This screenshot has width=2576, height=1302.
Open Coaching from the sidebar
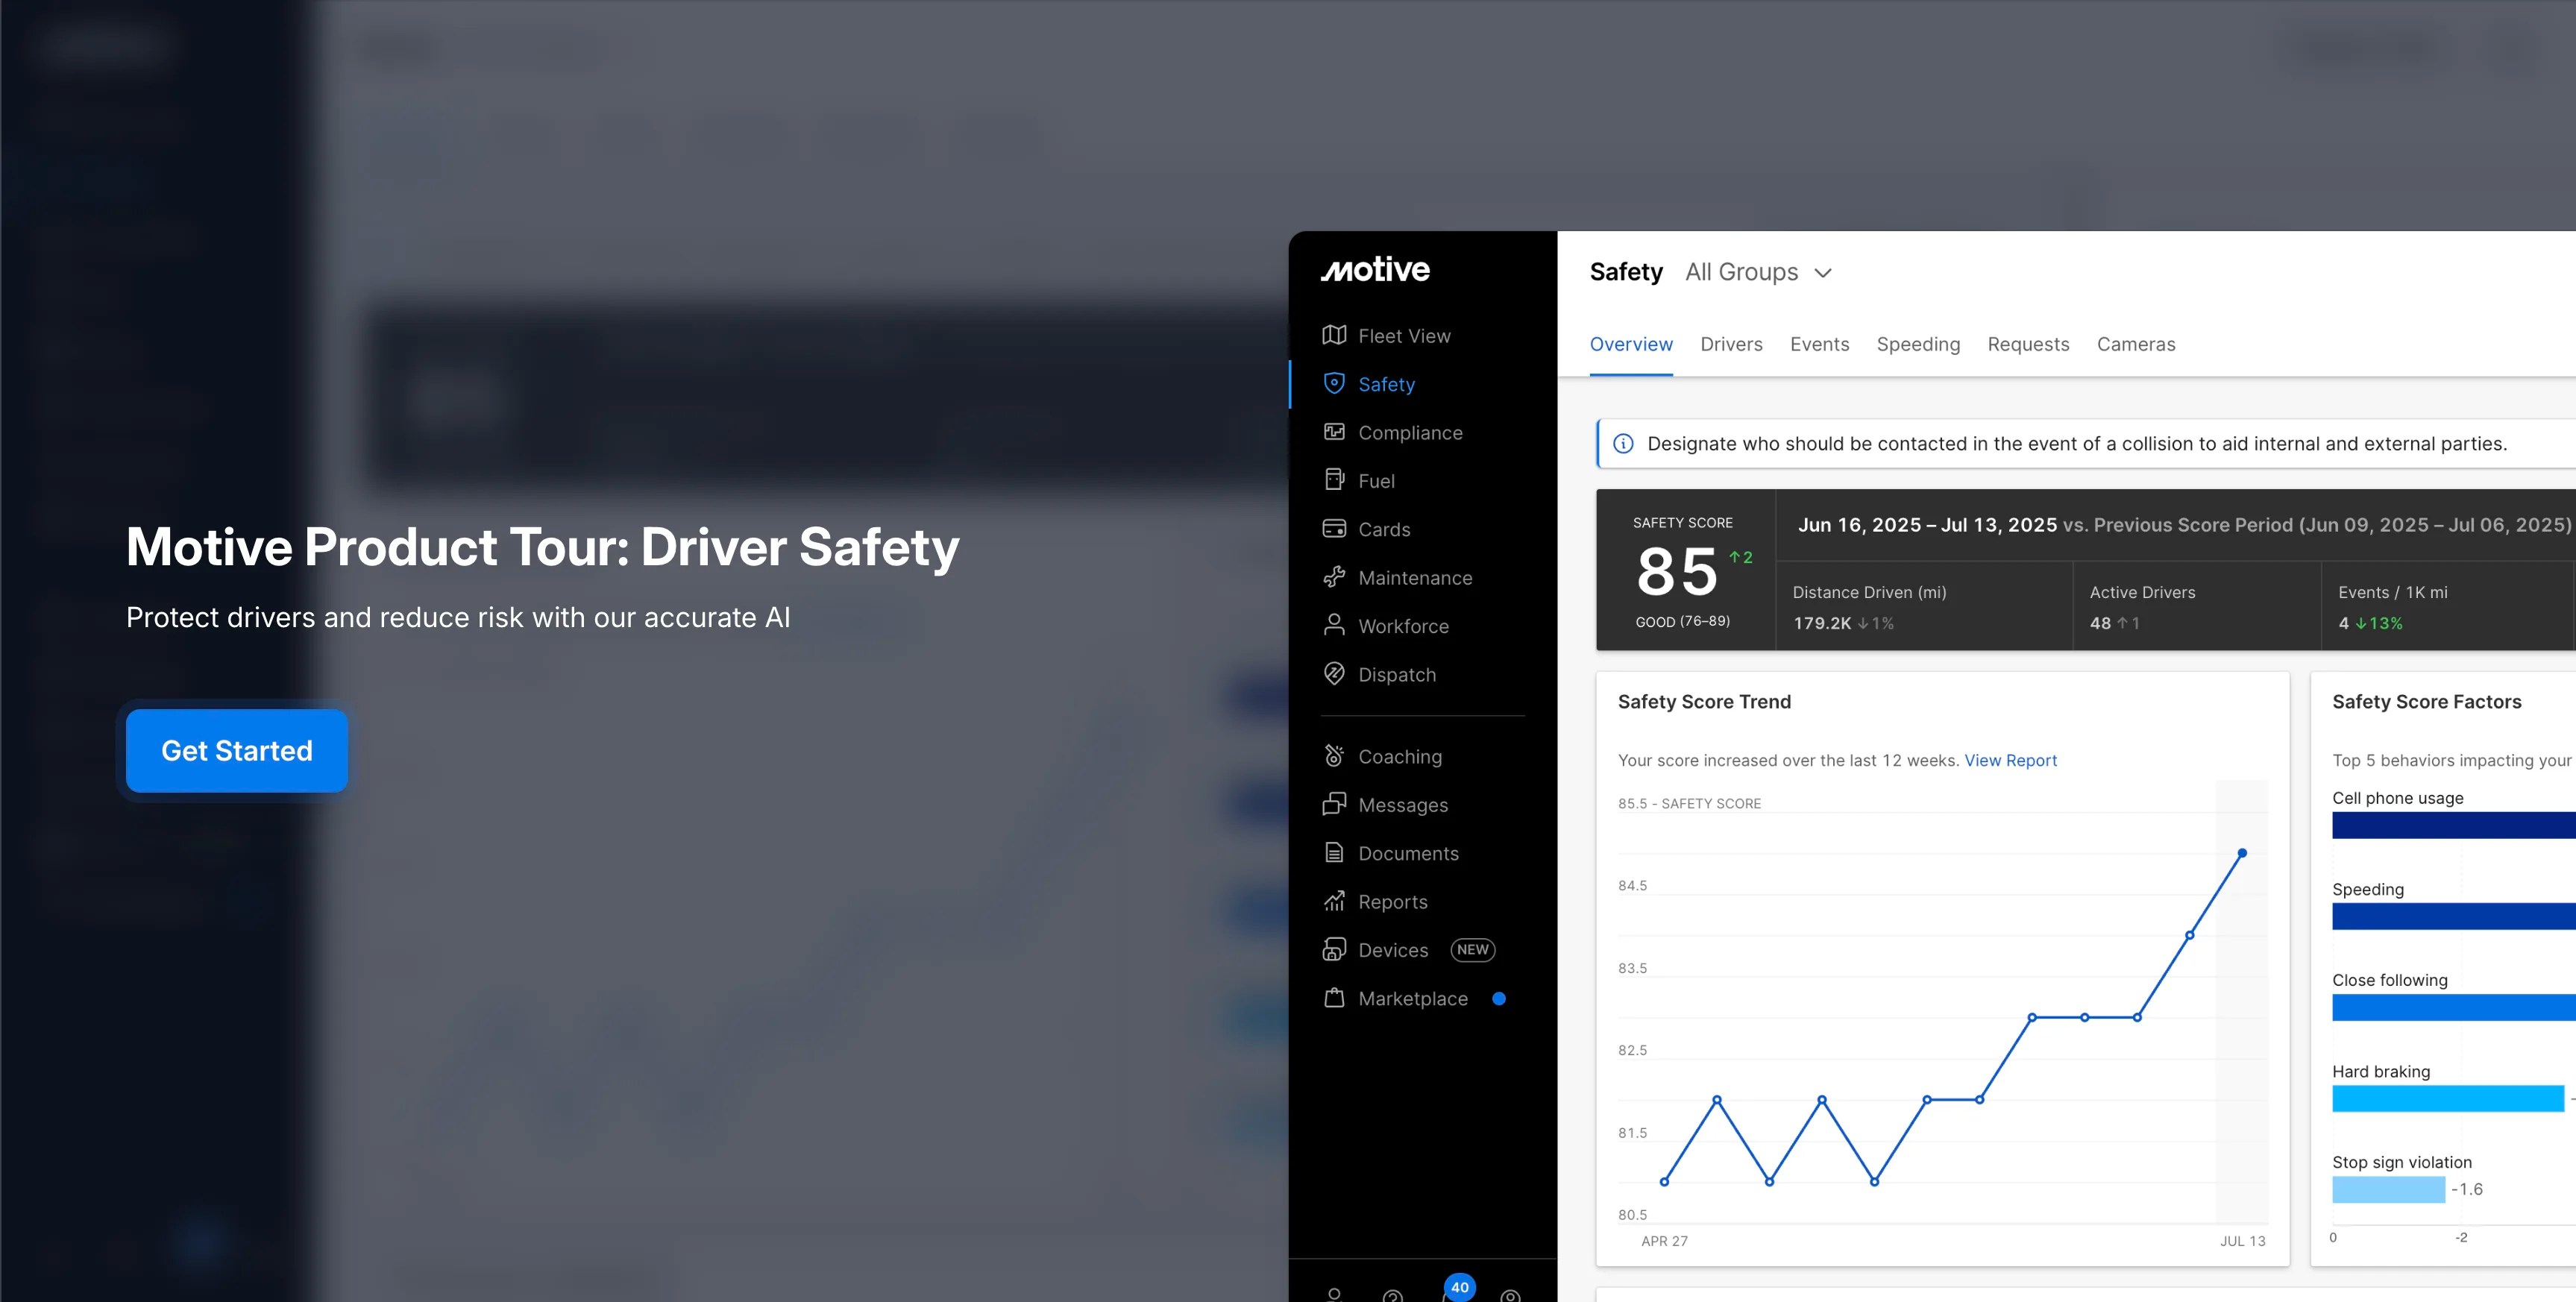pos(1382,757)
